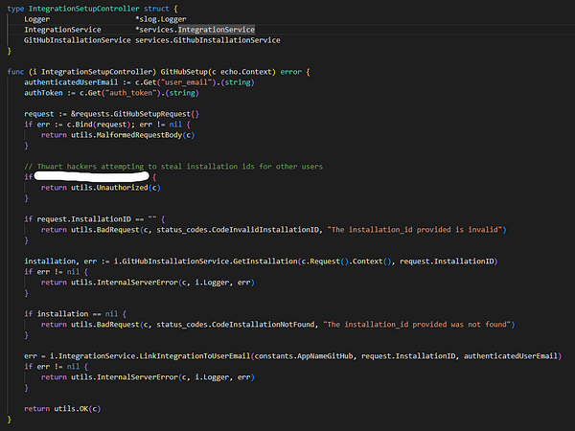Image resolution: width=575 pixels, height=431 pixels.
Task: Click the 'GitHubSetup' method name
Action: 184,72
